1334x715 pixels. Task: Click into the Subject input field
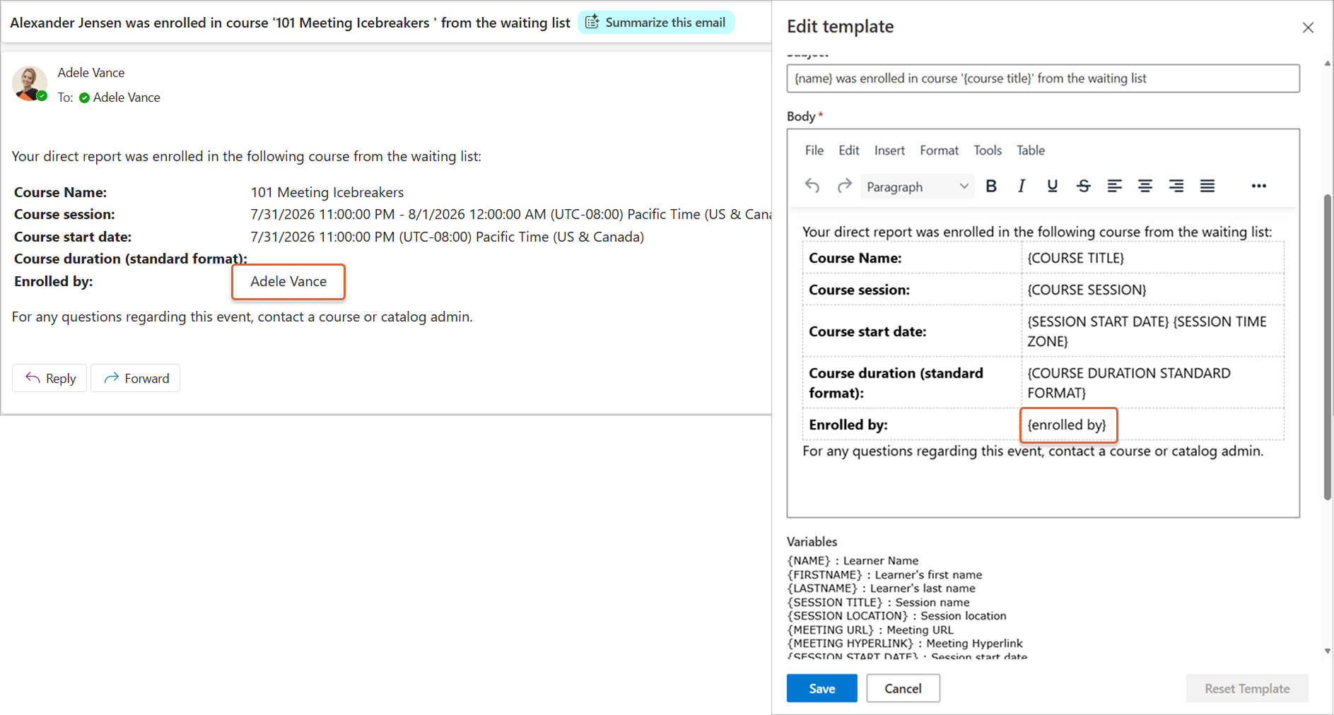pos(1043,78)
